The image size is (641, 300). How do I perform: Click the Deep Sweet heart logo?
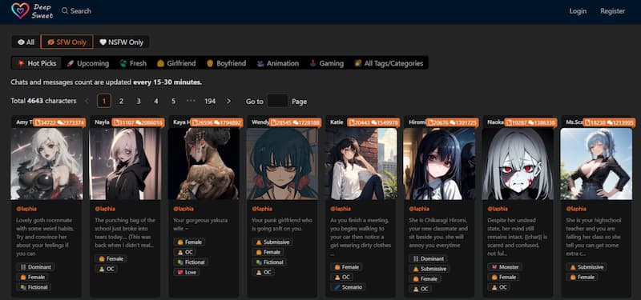(x=20, y=10)
